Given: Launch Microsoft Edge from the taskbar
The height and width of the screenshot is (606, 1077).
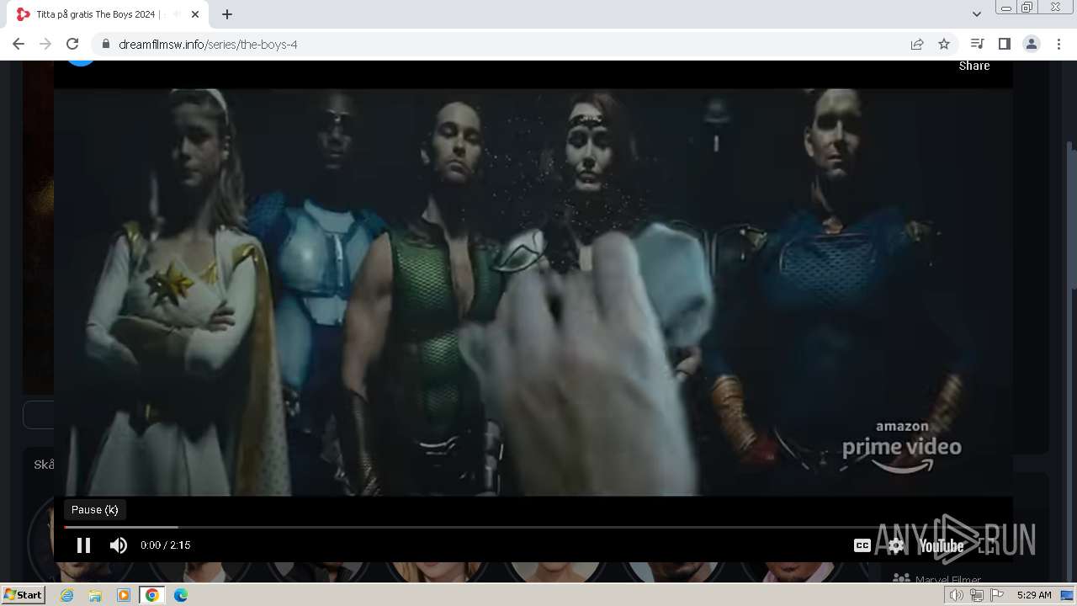Looking at the screenshot, I should click(x=181, y=595).
